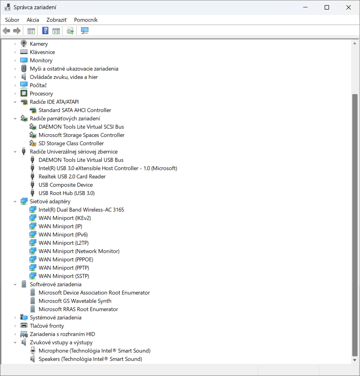Click the vertical scrollbar up arrow
This screenshot has width=360, height=376.
click(355, 43)
